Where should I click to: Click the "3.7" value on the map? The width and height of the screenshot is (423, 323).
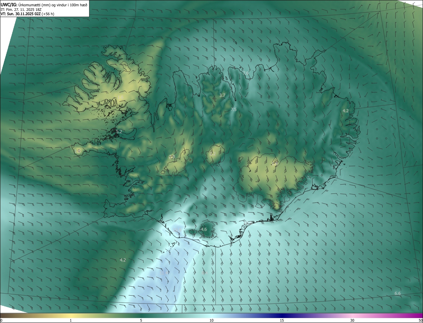pyautogui.click(x=222, y=95)
